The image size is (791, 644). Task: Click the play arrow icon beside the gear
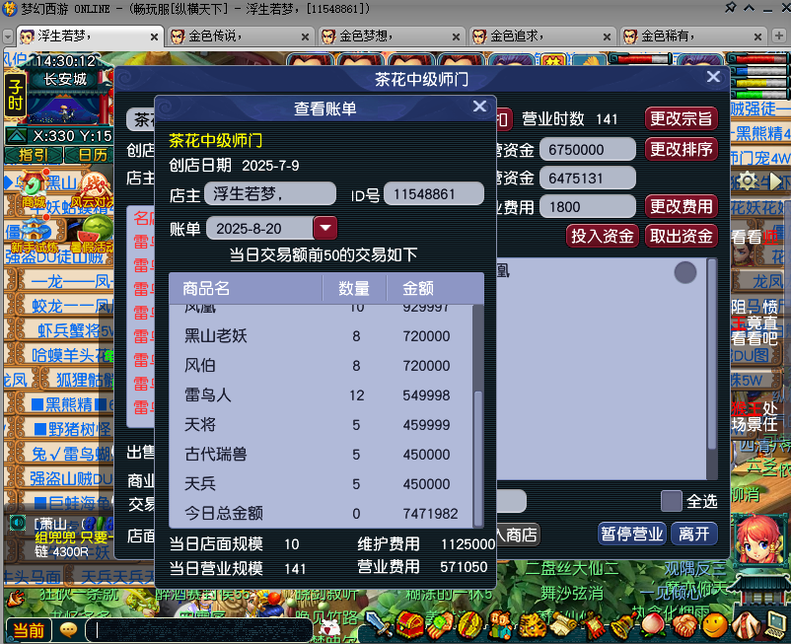[774, 181]
